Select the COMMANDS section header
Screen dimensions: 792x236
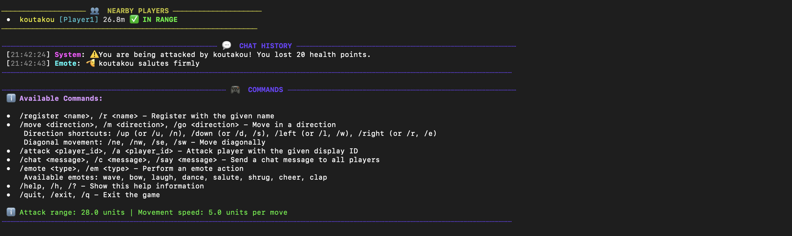click(266, 90)
